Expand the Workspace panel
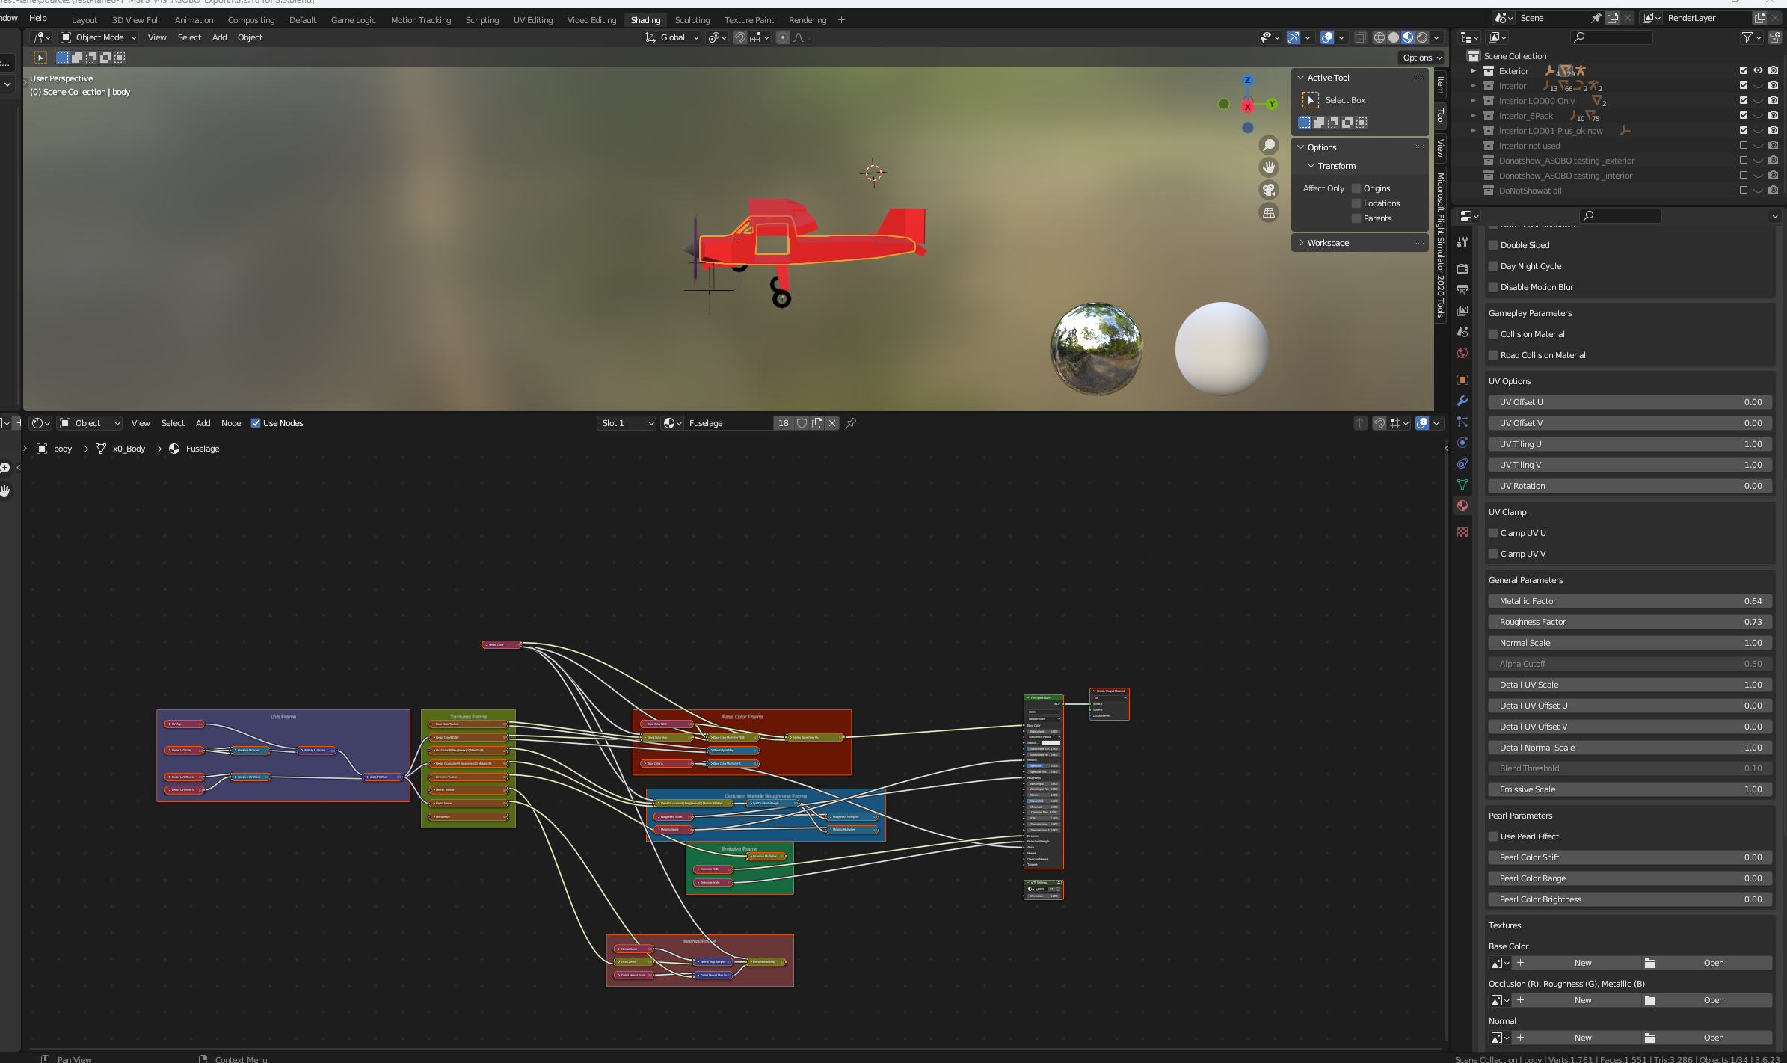The width and height of the screenshot is (1787, 1063). click(x=1328, y=243)
